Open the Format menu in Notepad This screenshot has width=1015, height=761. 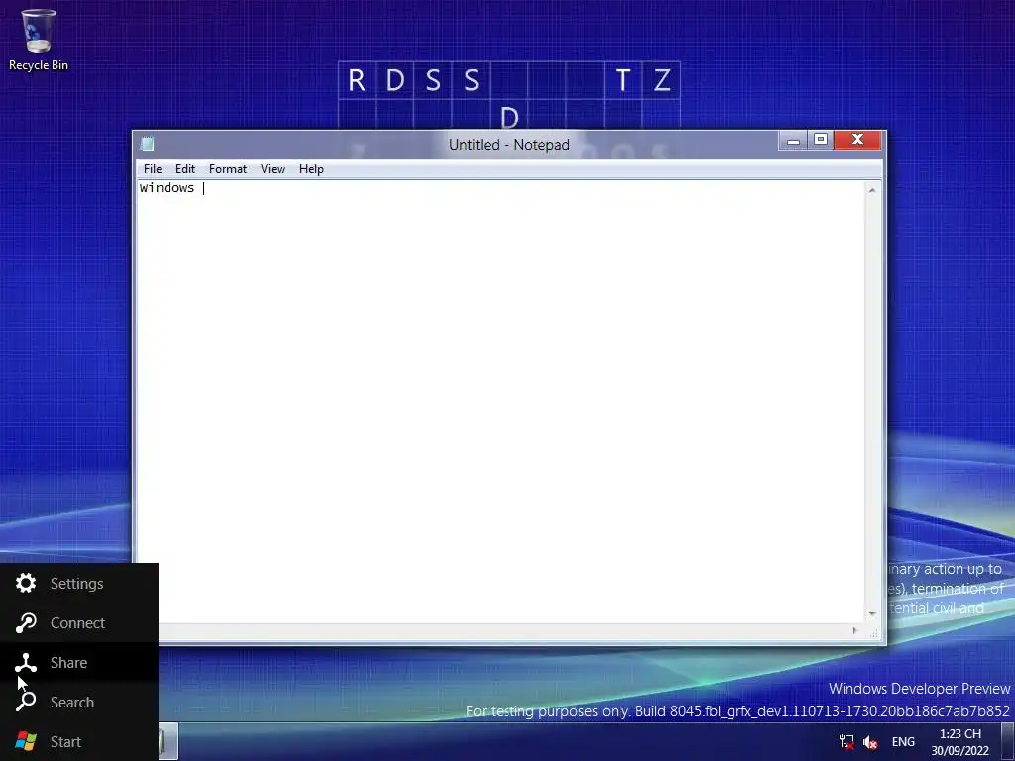click(228, 168)
